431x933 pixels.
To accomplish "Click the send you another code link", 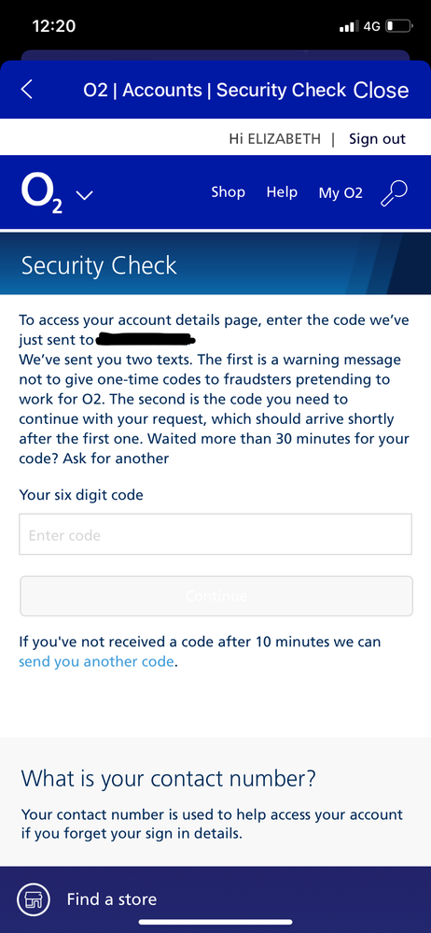I will point(97,661).
